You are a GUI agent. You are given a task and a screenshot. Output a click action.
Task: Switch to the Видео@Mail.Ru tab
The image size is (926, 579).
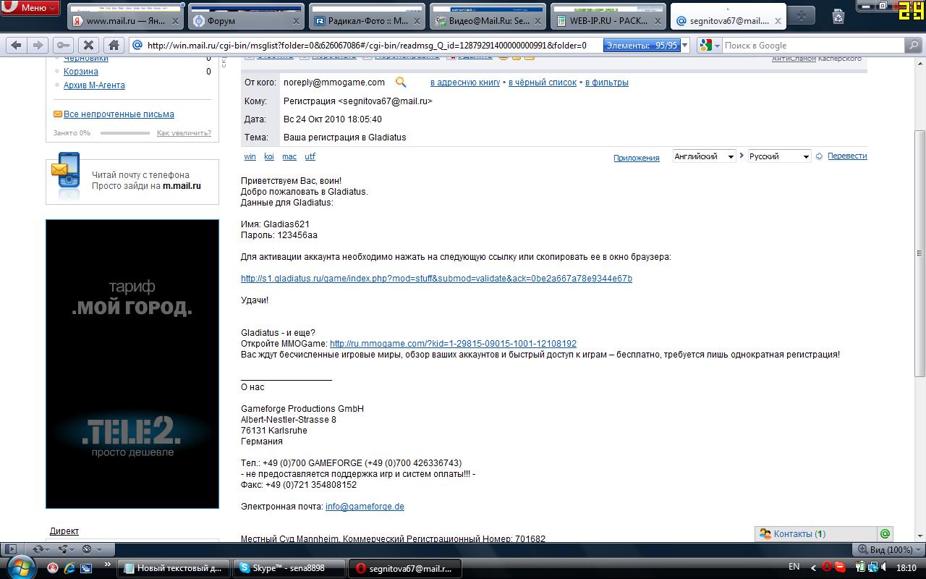[x=488, y=15]
